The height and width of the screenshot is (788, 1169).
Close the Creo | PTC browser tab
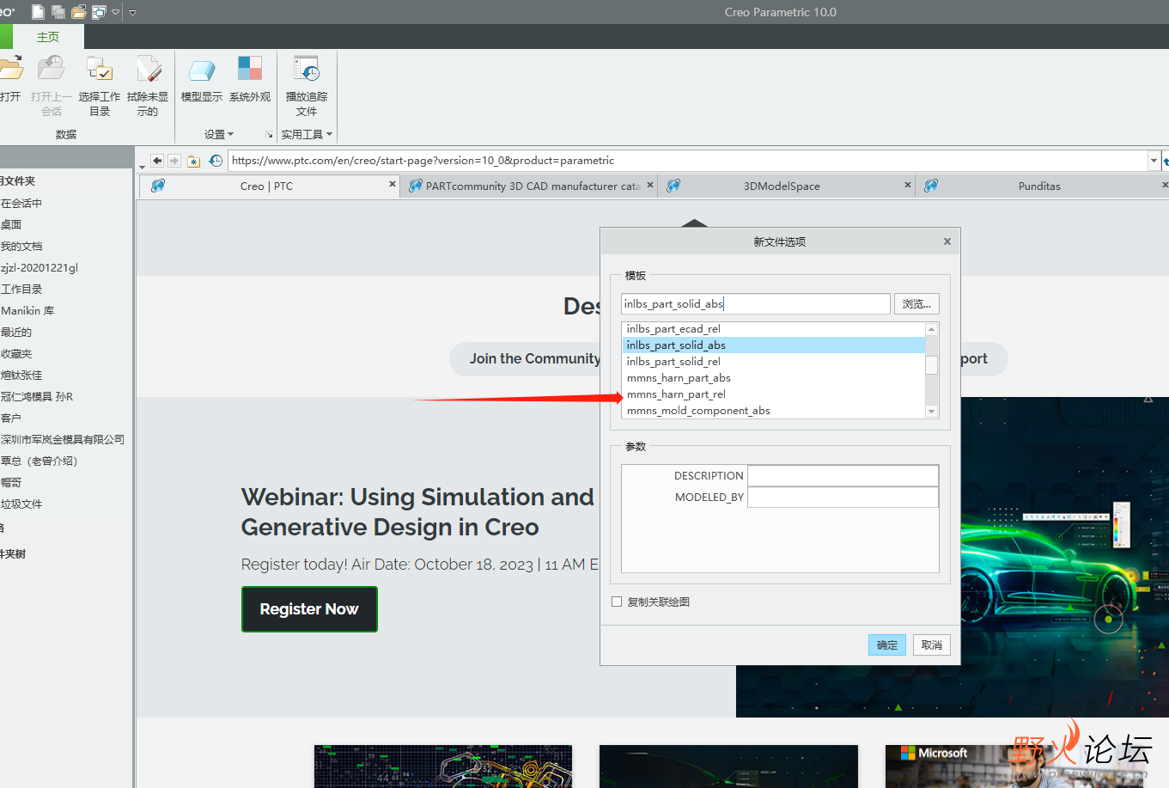pyautogui.click(x=393, y=185)
